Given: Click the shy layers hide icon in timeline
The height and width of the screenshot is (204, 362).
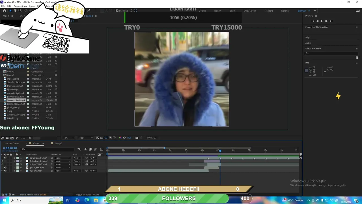Looking at the screenshot, I should (x=85, y=149).
